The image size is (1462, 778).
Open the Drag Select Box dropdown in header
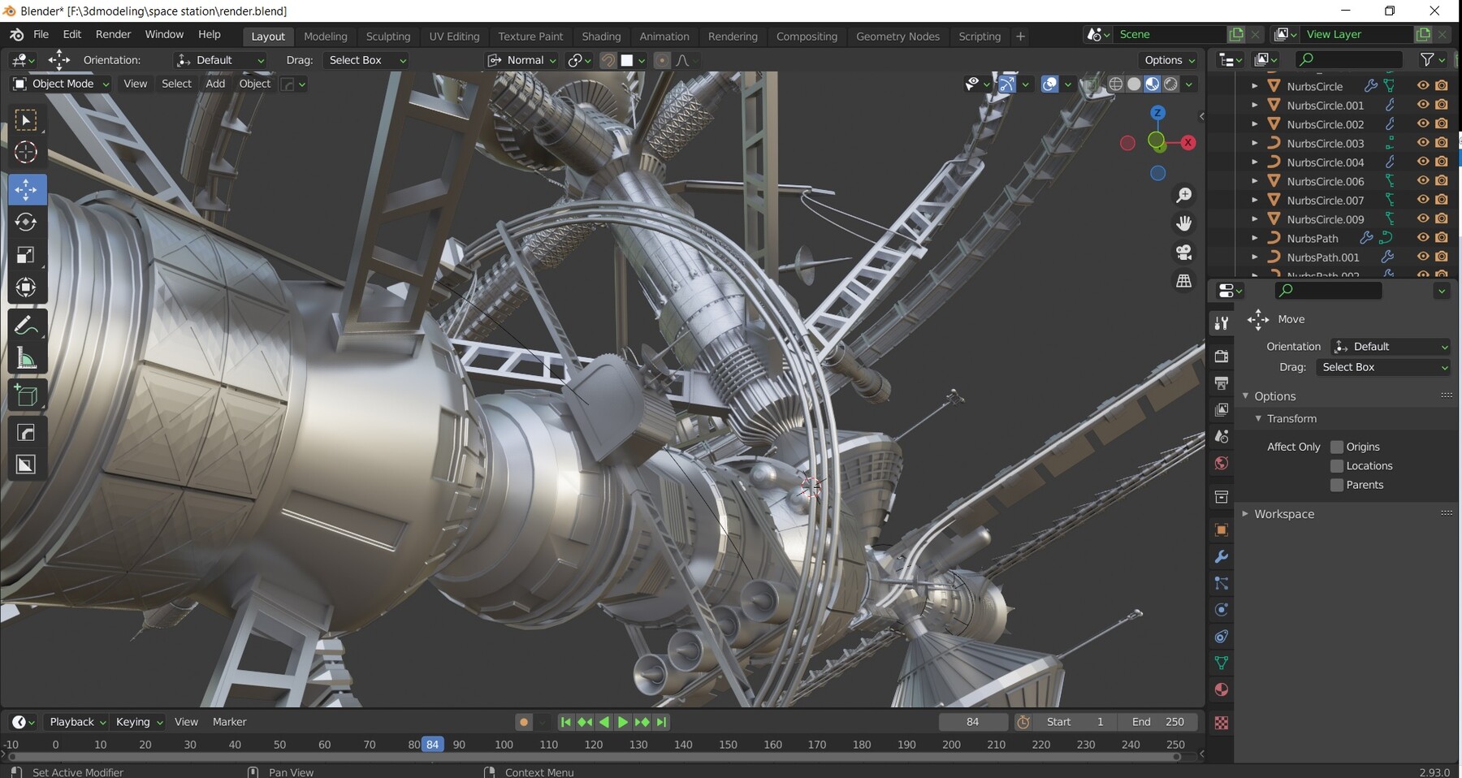point(366,60)
